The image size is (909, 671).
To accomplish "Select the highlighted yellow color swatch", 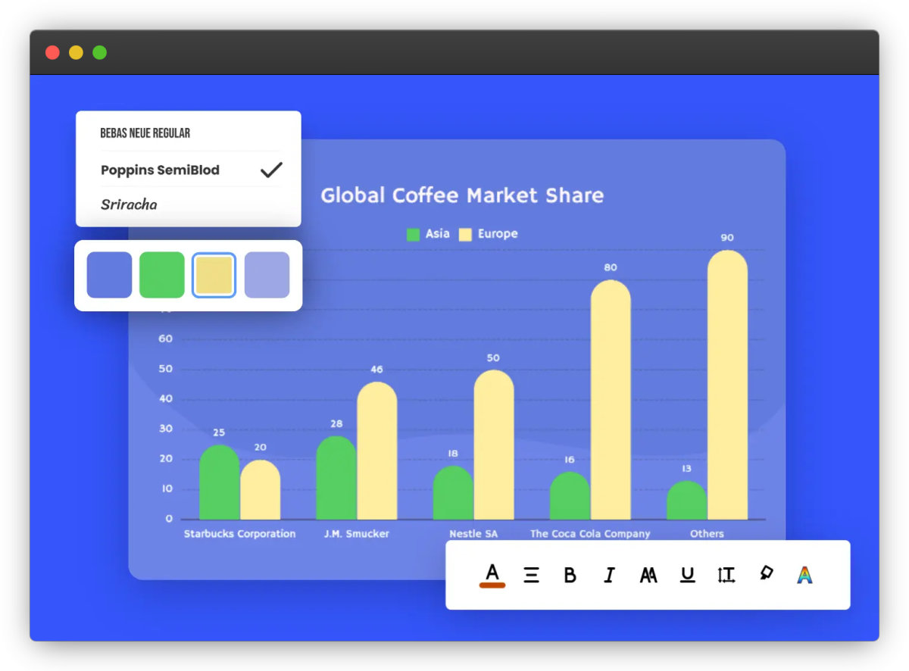I will [214, 275].
